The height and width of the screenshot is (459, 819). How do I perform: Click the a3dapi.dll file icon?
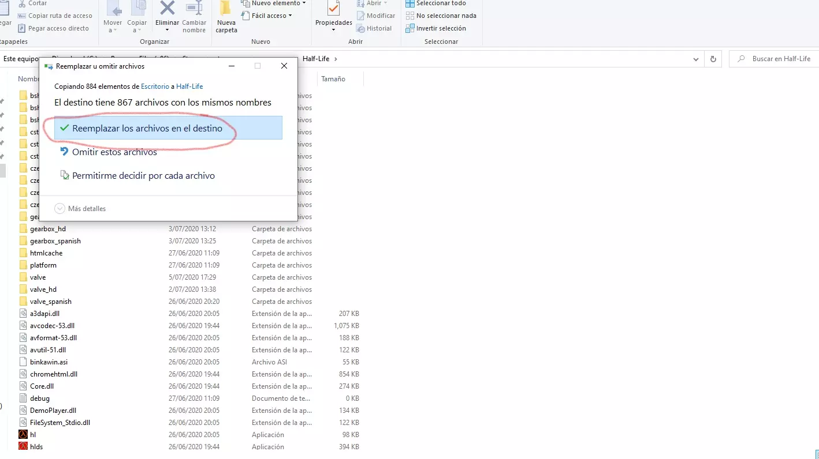point(23,314)
